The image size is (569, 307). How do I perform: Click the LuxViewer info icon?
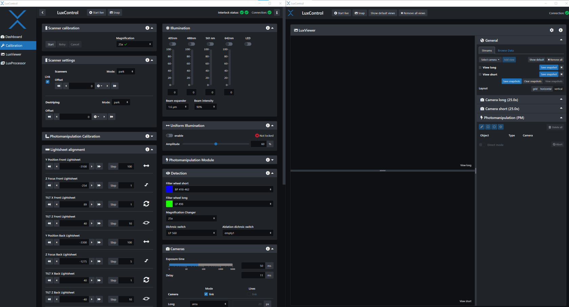561,30
